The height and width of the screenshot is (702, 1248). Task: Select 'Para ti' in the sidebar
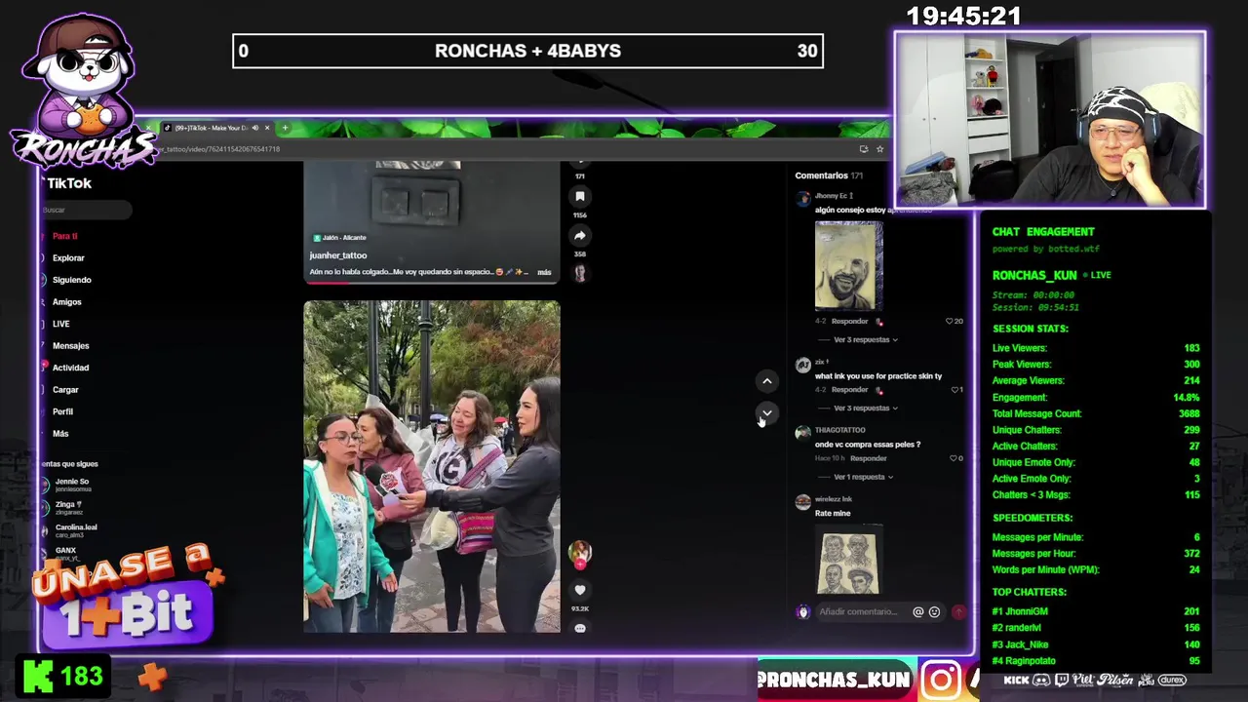pos(64,236)
